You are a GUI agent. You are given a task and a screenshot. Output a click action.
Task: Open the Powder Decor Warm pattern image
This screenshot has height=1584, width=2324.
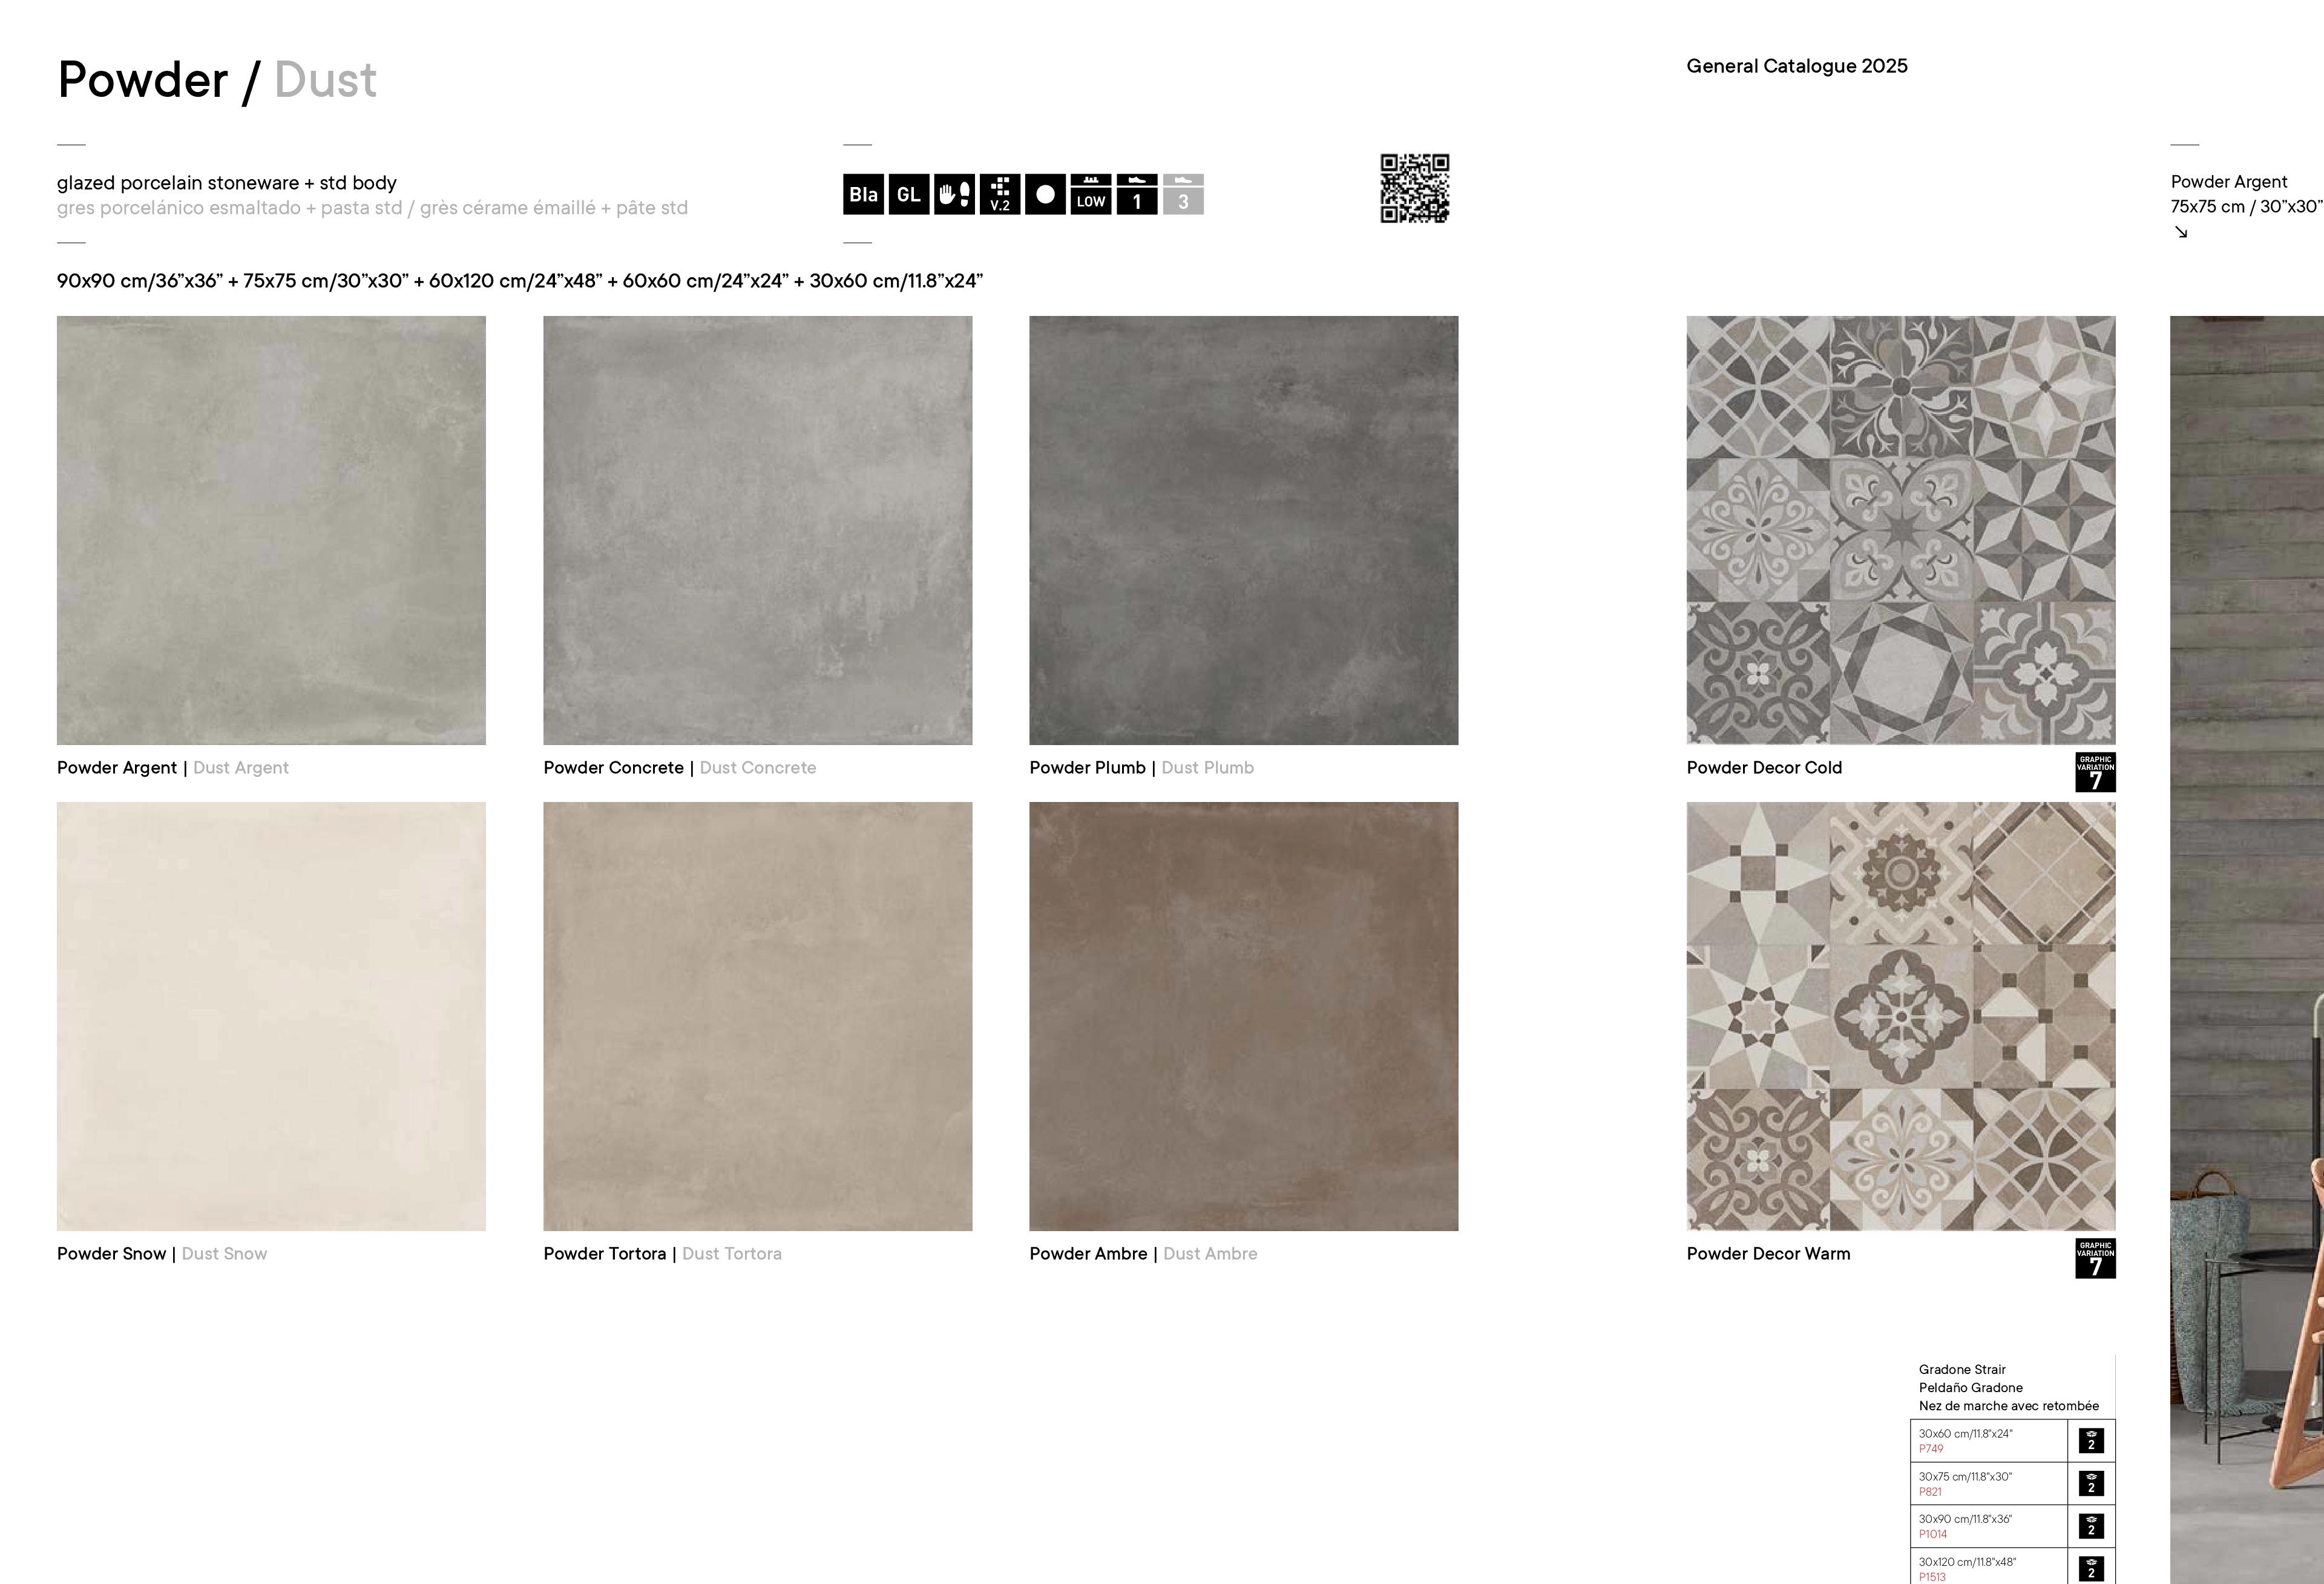click(x=1901, y=1016)
